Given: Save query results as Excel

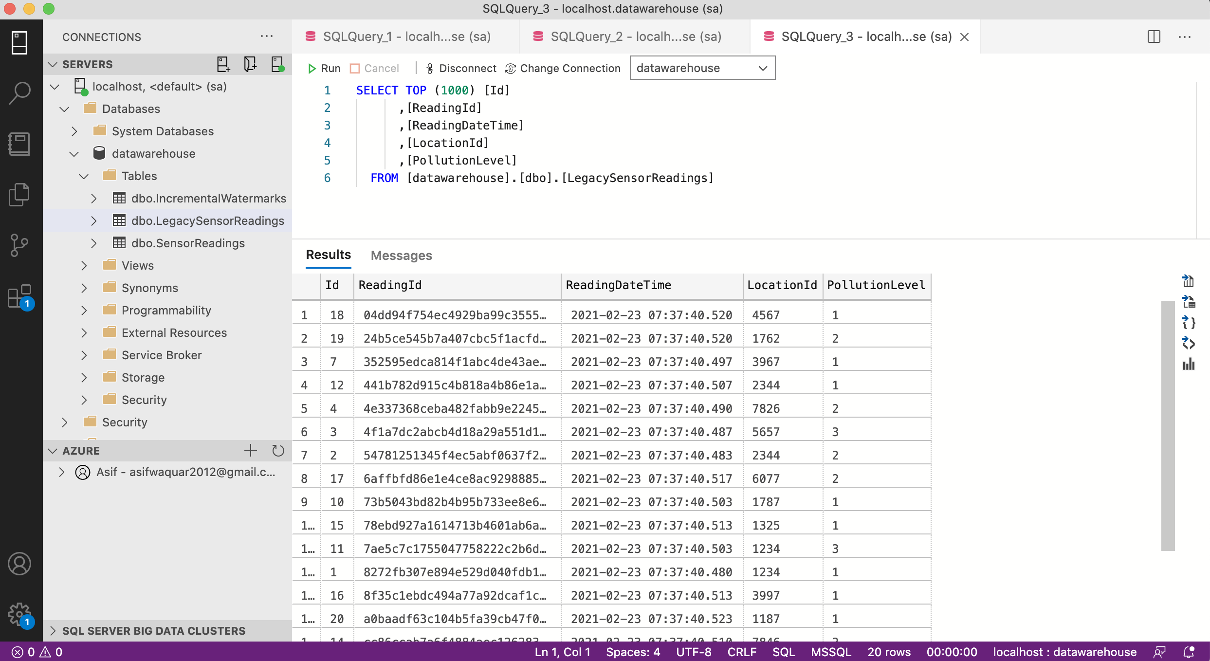Looking at the screenshot, I should tap(1189, 302).
